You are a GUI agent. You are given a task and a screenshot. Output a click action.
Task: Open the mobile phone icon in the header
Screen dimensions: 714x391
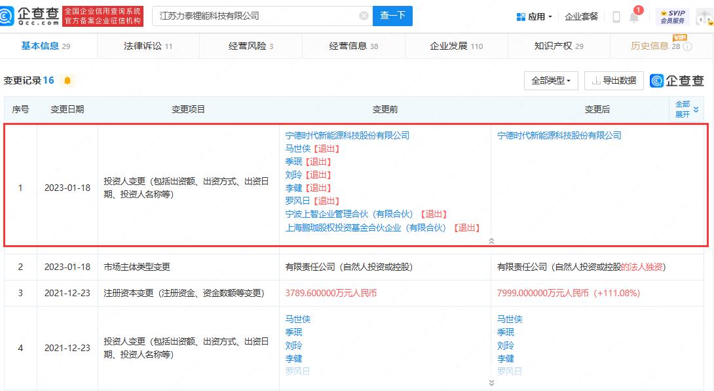click(616, 17)
